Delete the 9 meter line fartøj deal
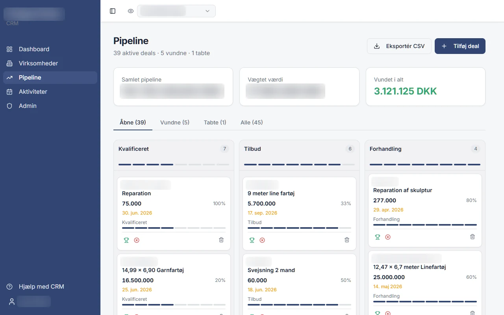The width and height of the screenshot is (504, 315). coord(347,240)
